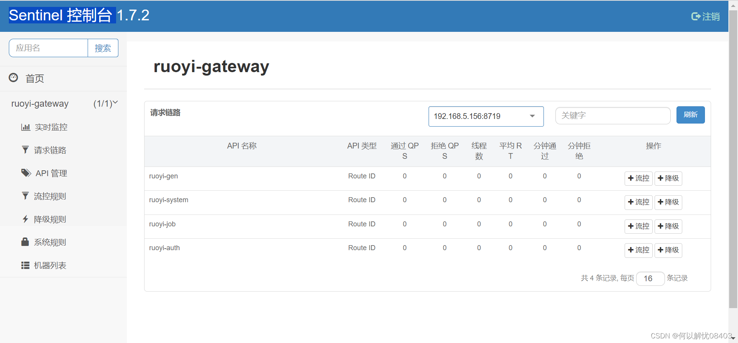Click the 线程数 column header
This screenshot has width=738, height=343.
point(479,151)
